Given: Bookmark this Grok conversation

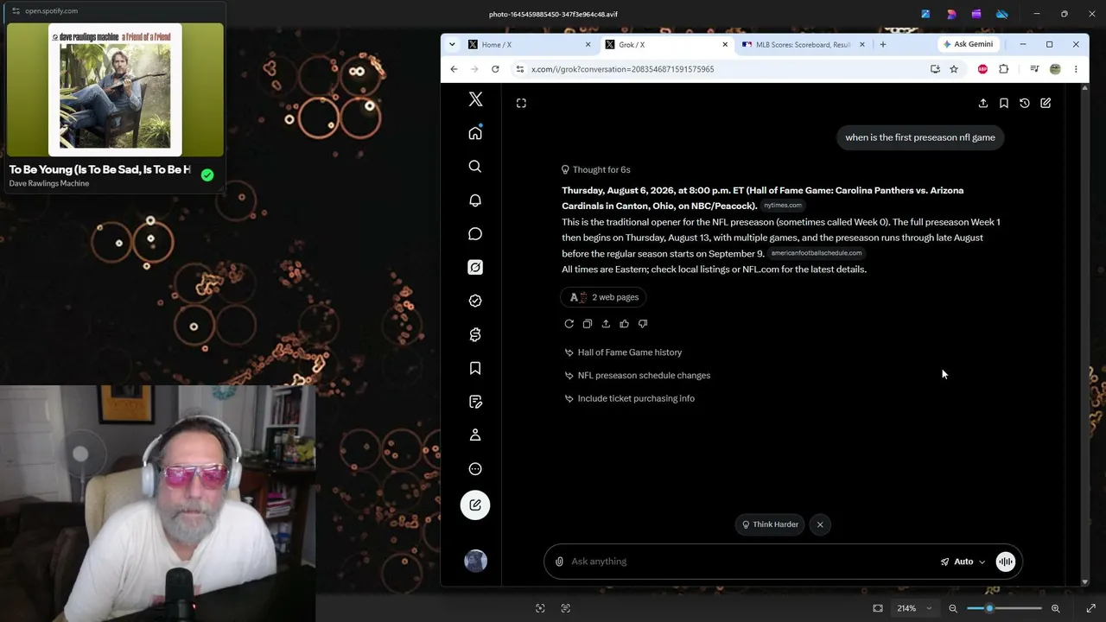Looking at the screenshot, I should click(1004, 104).
